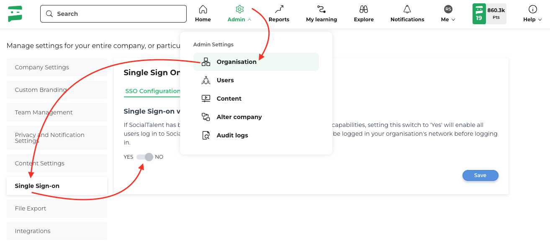Image resolution: width=550 pixels, height=246 pixels.
Task: Choose Alter company menu entry
Action: 256,117
